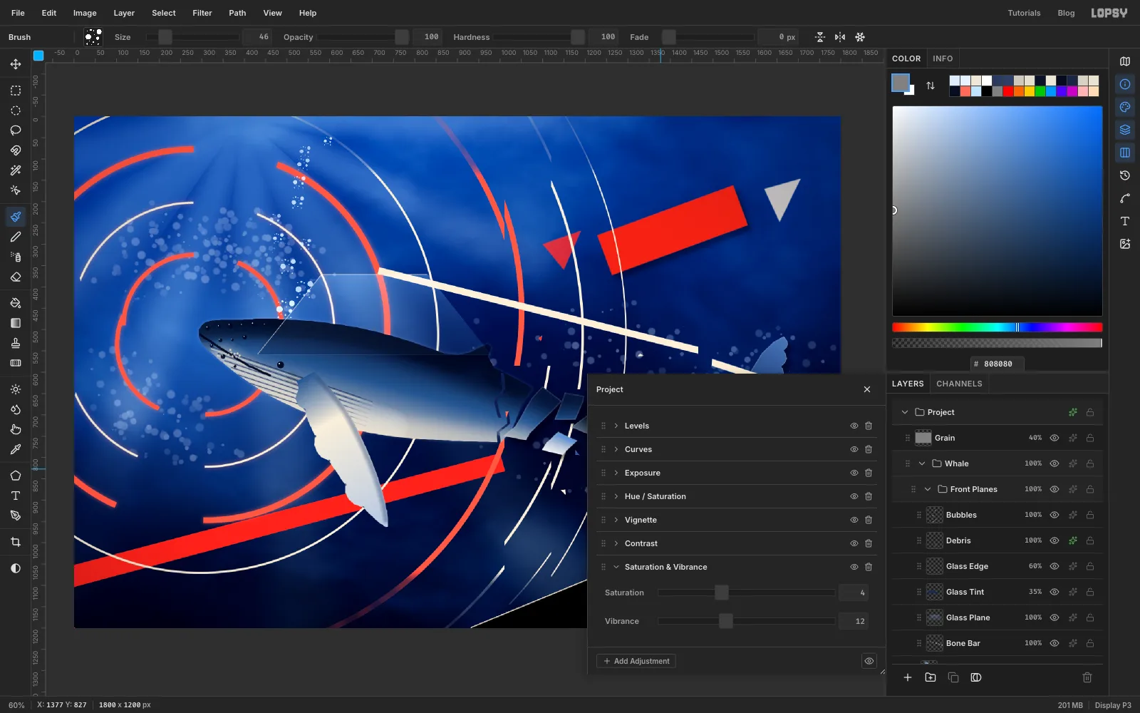This screenshot has width=1140, height=713.
Task: Select the Pencil tool
Action: pos(16,237)
